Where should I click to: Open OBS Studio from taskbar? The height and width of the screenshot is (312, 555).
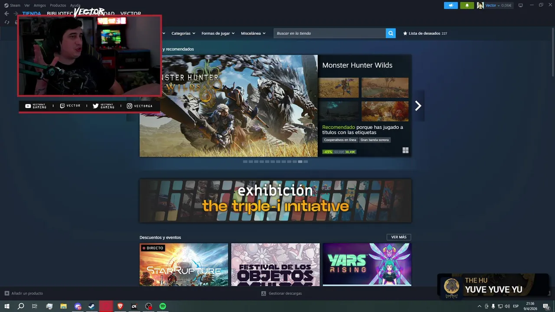tap(148, 306)
